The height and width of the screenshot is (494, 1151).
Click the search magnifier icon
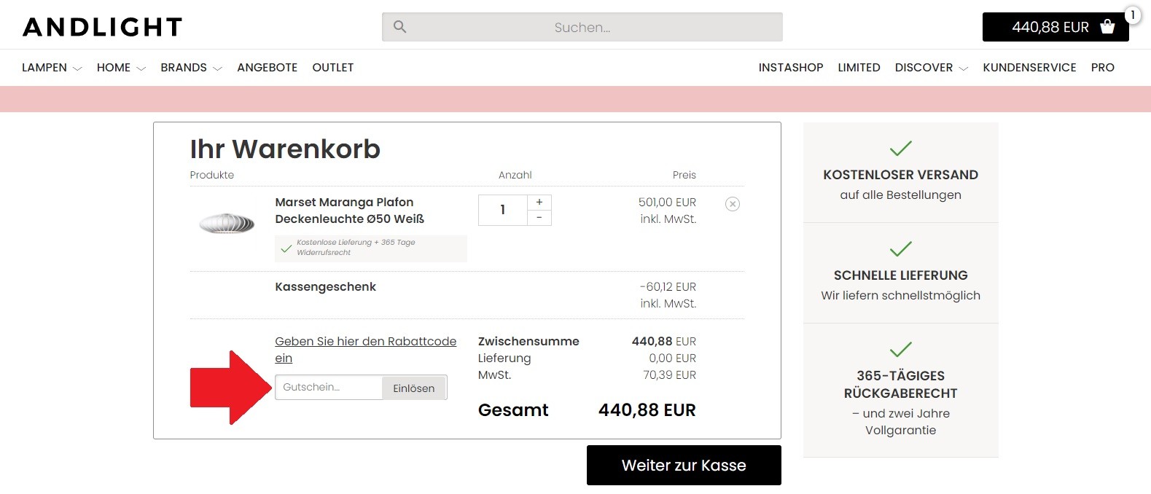pyautogui.click(x=399, y=27)
